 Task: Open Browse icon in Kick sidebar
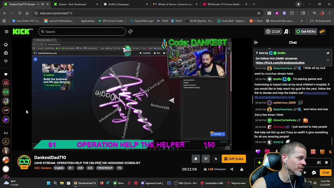[6, 53]
